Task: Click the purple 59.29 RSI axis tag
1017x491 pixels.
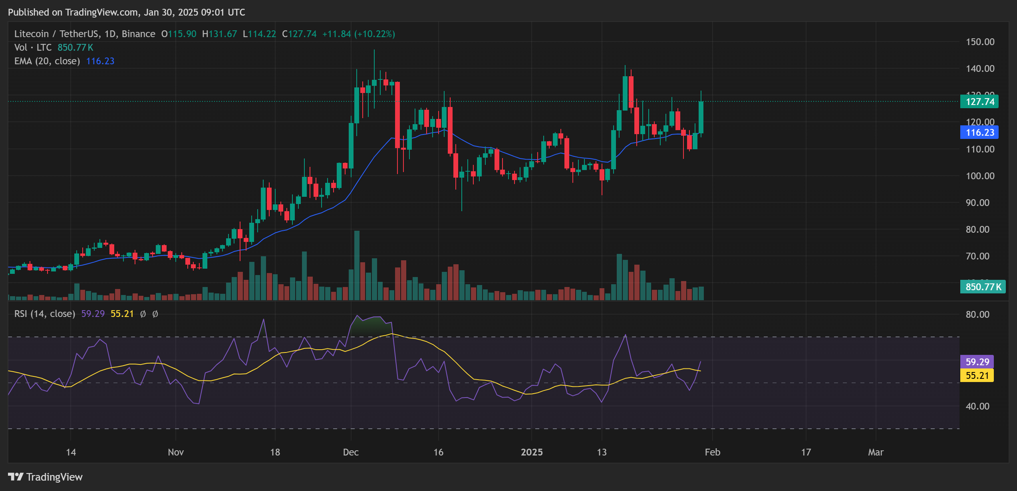Action: (977, 362)
